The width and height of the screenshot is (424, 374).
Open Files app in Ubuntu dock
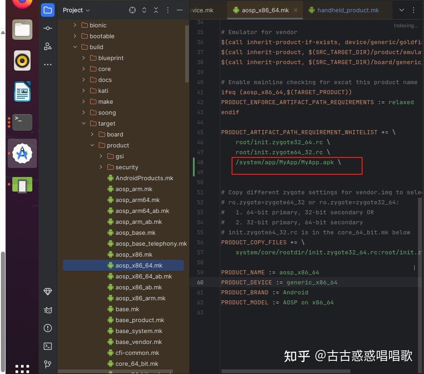pyautogui.click(x=22, y=30)
